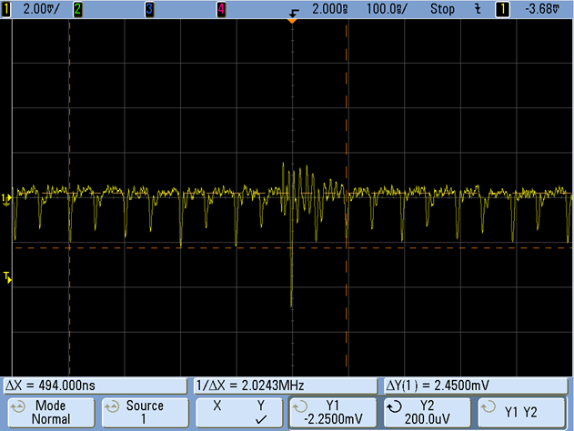This screenshot has width=574, height=431.
Task: Open the Source 1 softkey
Action: tap(145, 412)
